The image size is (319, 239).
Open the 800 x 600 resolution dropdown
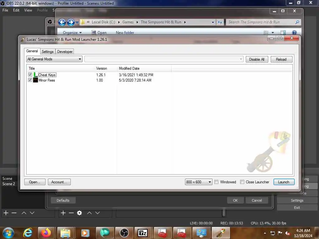point(198,182)
